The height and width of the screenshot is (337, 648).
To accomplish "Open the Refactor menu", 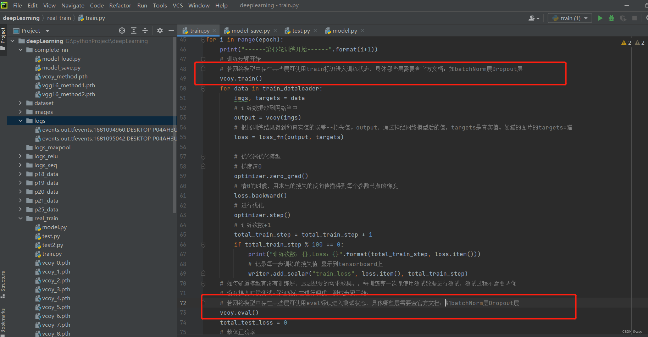I will [120, 5].
